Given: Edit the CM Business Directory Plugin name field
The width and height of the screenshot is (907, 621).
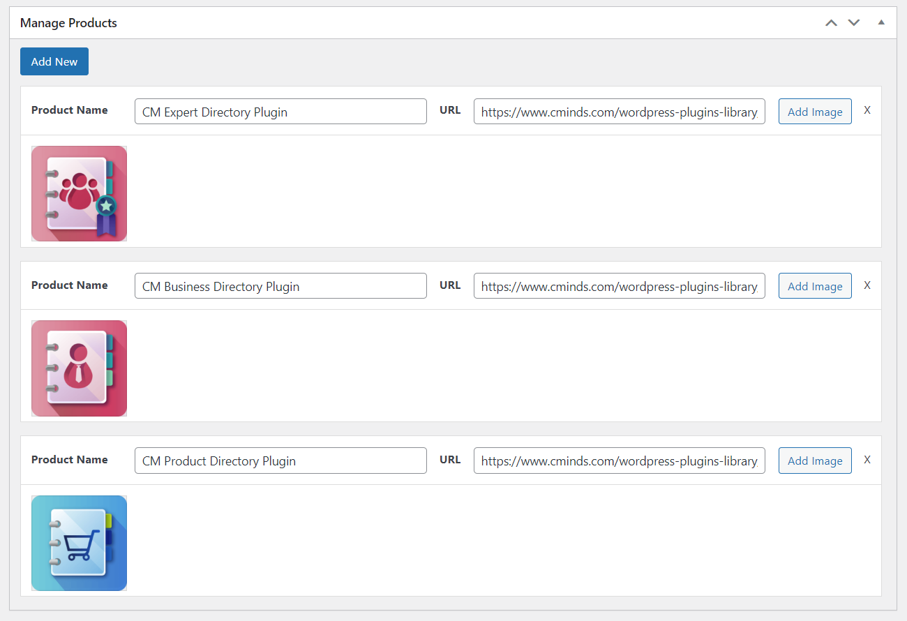Looking at the screenshot, I should [x=280, y=286].
